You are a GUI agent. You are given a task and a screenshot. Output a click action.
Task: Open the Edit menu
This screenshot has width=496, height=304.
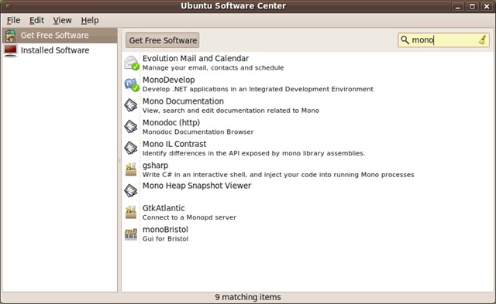pos(36,21)
